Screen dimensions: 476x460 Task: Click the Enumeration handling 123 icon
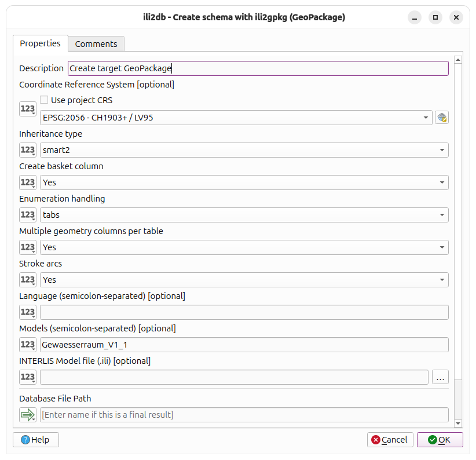[28, 215]
